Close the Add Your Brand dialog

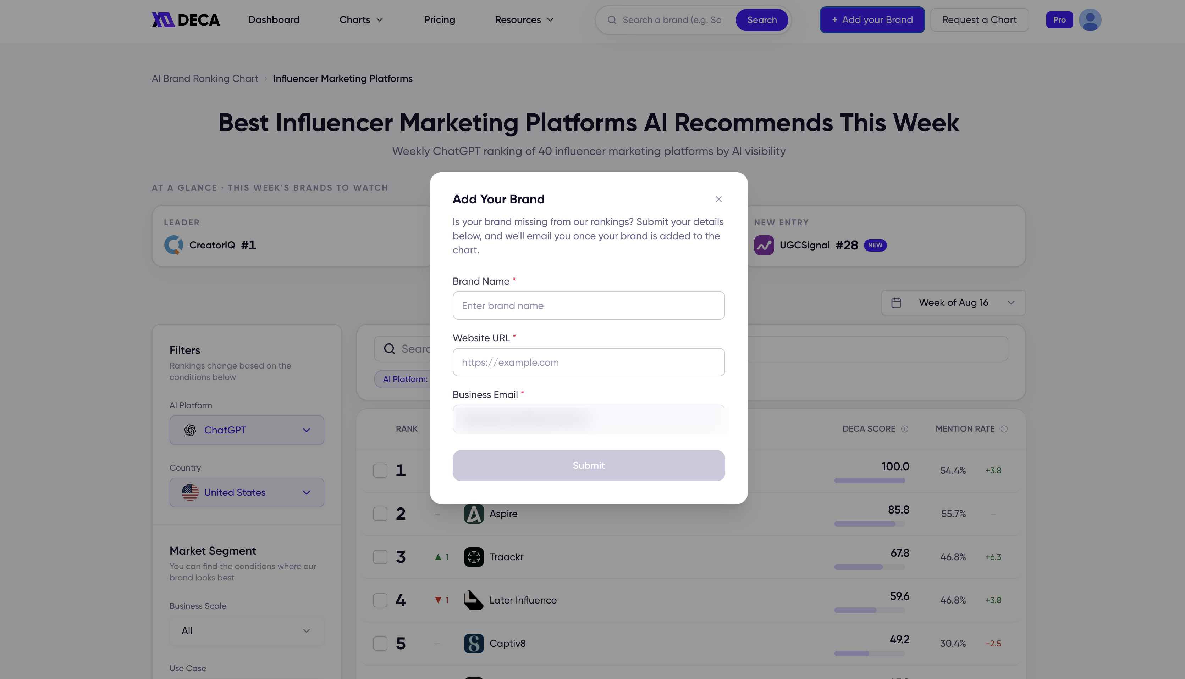click(718, 199)
